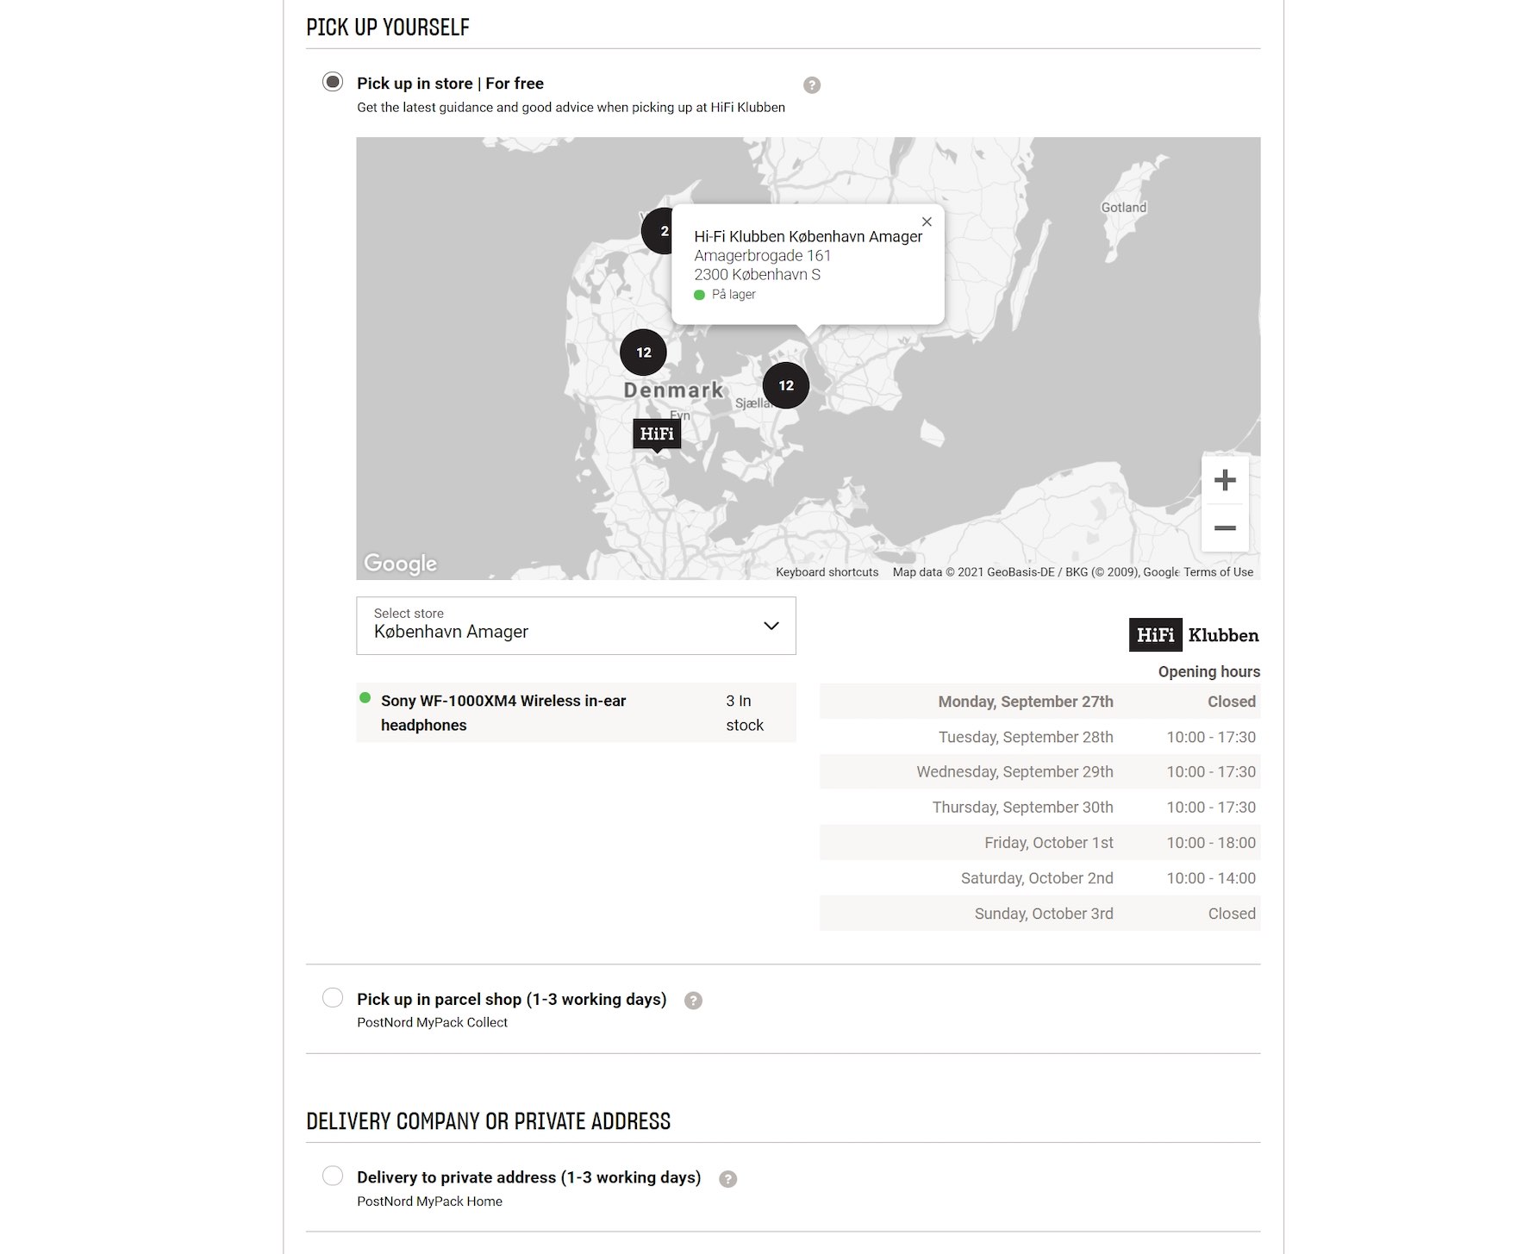Image resolution: width=1517 pixels, height=1254 pixels.
Task: Expand store list using chevron arrow
Action: [x=771, y=626]
